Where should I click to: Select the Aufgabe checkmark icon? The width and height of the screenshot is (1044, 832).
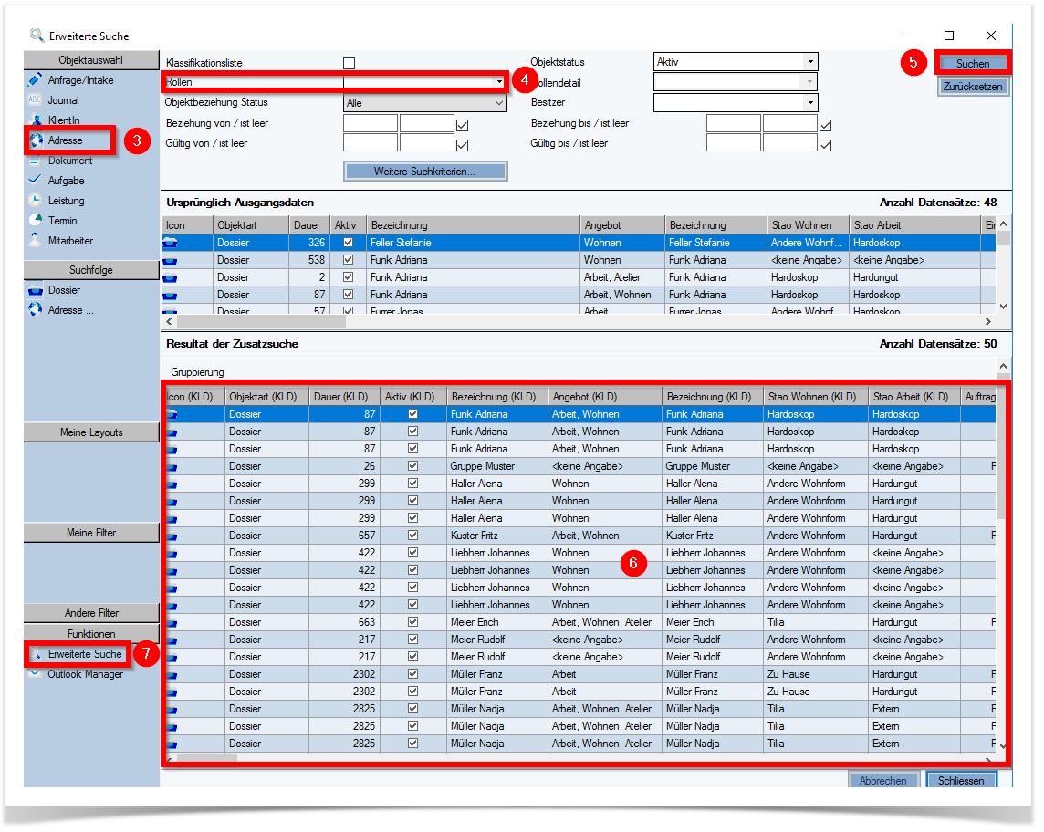(36, 180)
